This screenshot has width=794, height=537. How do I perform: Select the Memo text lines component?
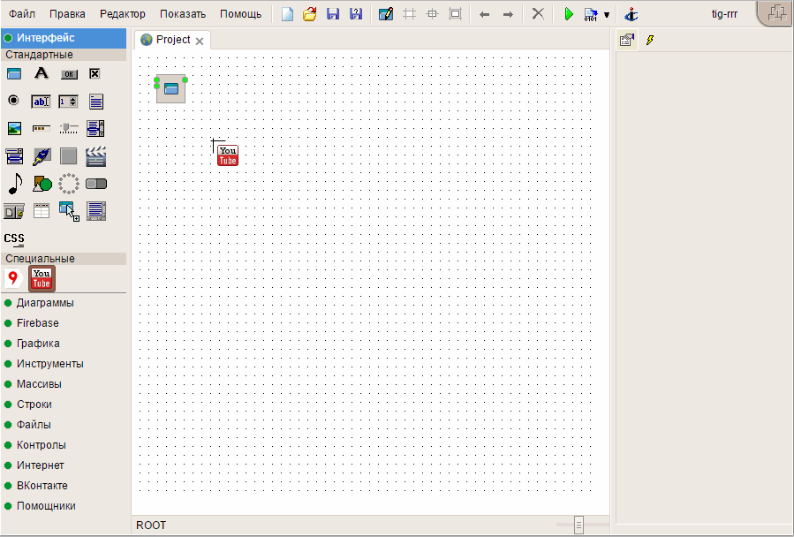click(x=95, y=102)
